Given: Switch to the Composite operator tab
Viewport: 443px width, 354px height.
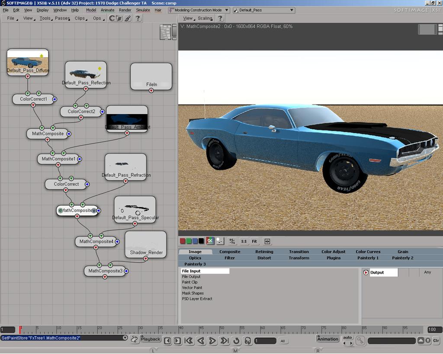Looking at the screenshot, I should pos(230,252).
